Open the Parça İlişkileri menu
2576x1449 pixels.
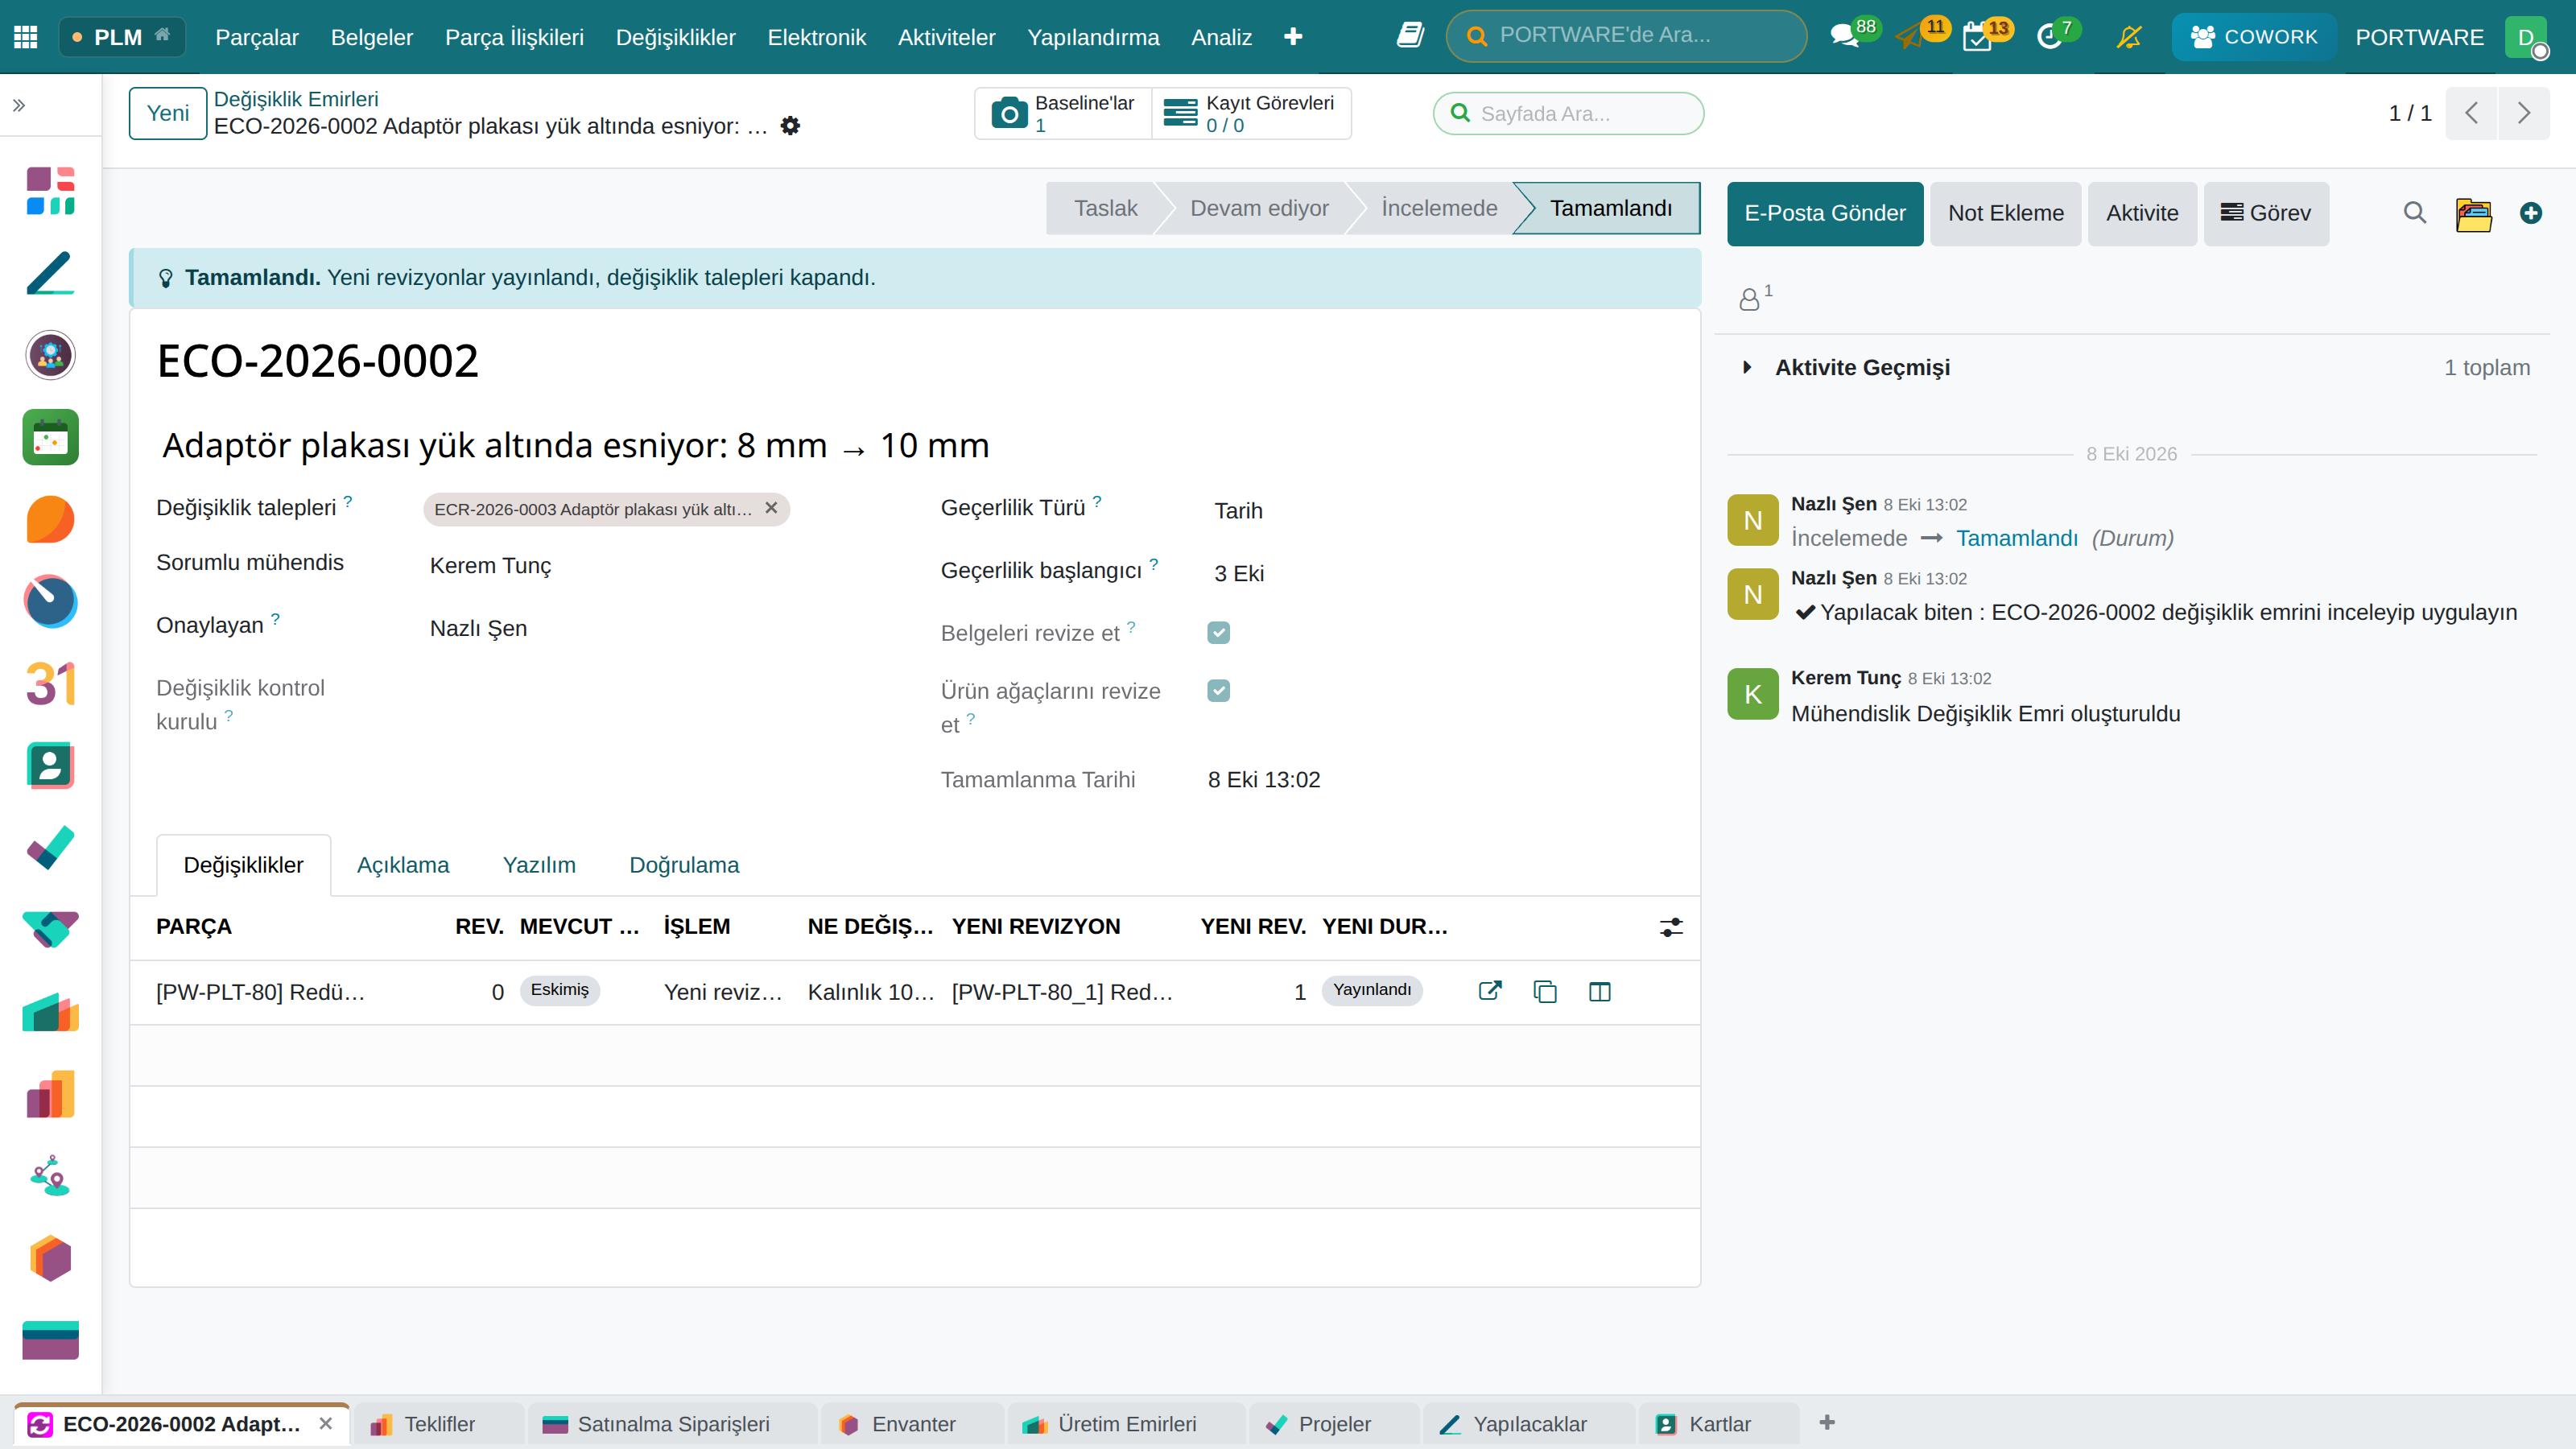pyautogui.click(x=514, y=37)
